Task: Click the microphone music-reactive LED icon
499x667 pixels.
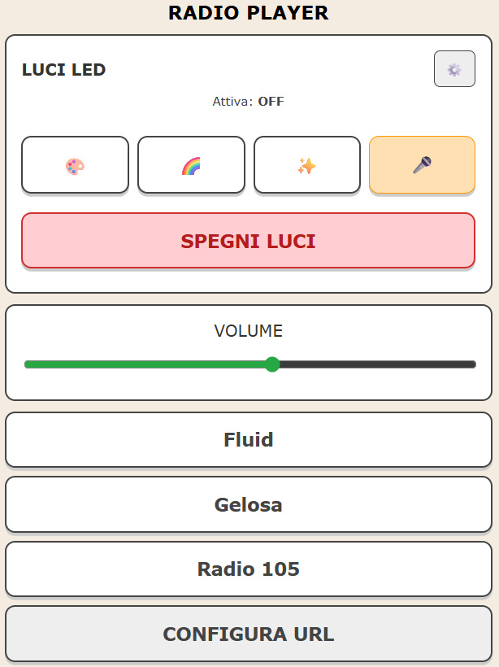Action: pyautogui.click(x=422, y=164)
